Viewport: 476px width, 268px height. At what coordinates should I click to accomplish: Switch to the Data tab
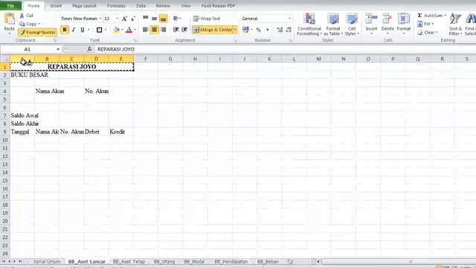(x=141, y=6)
